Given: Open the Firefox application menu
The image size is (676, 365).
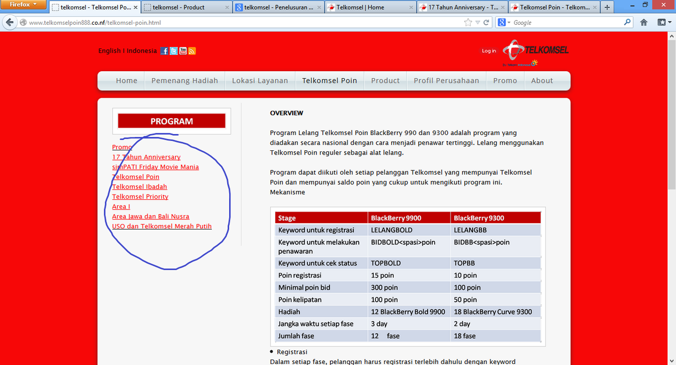Looking at the screenshot, I should pos(24,5).
